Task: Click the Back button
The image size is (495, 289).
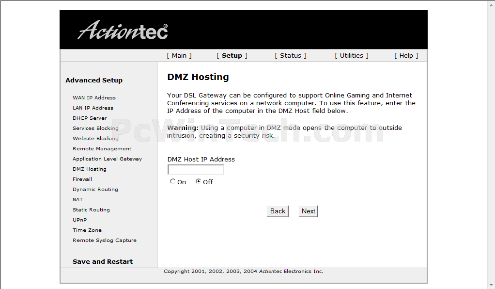Action: click(278, 211)
